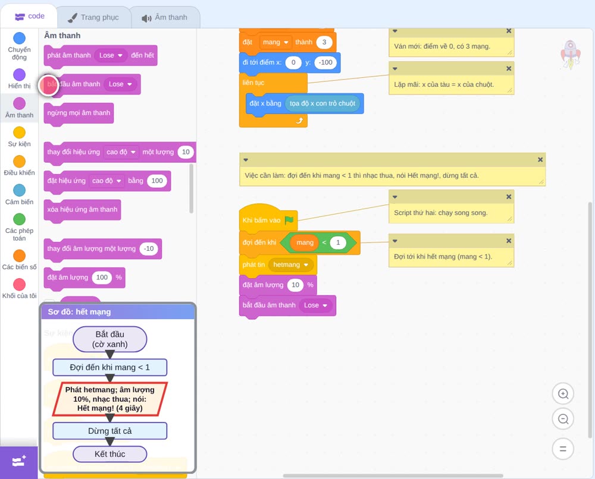
Task: Close the 'Ván mới' comment
Action: 509,31
